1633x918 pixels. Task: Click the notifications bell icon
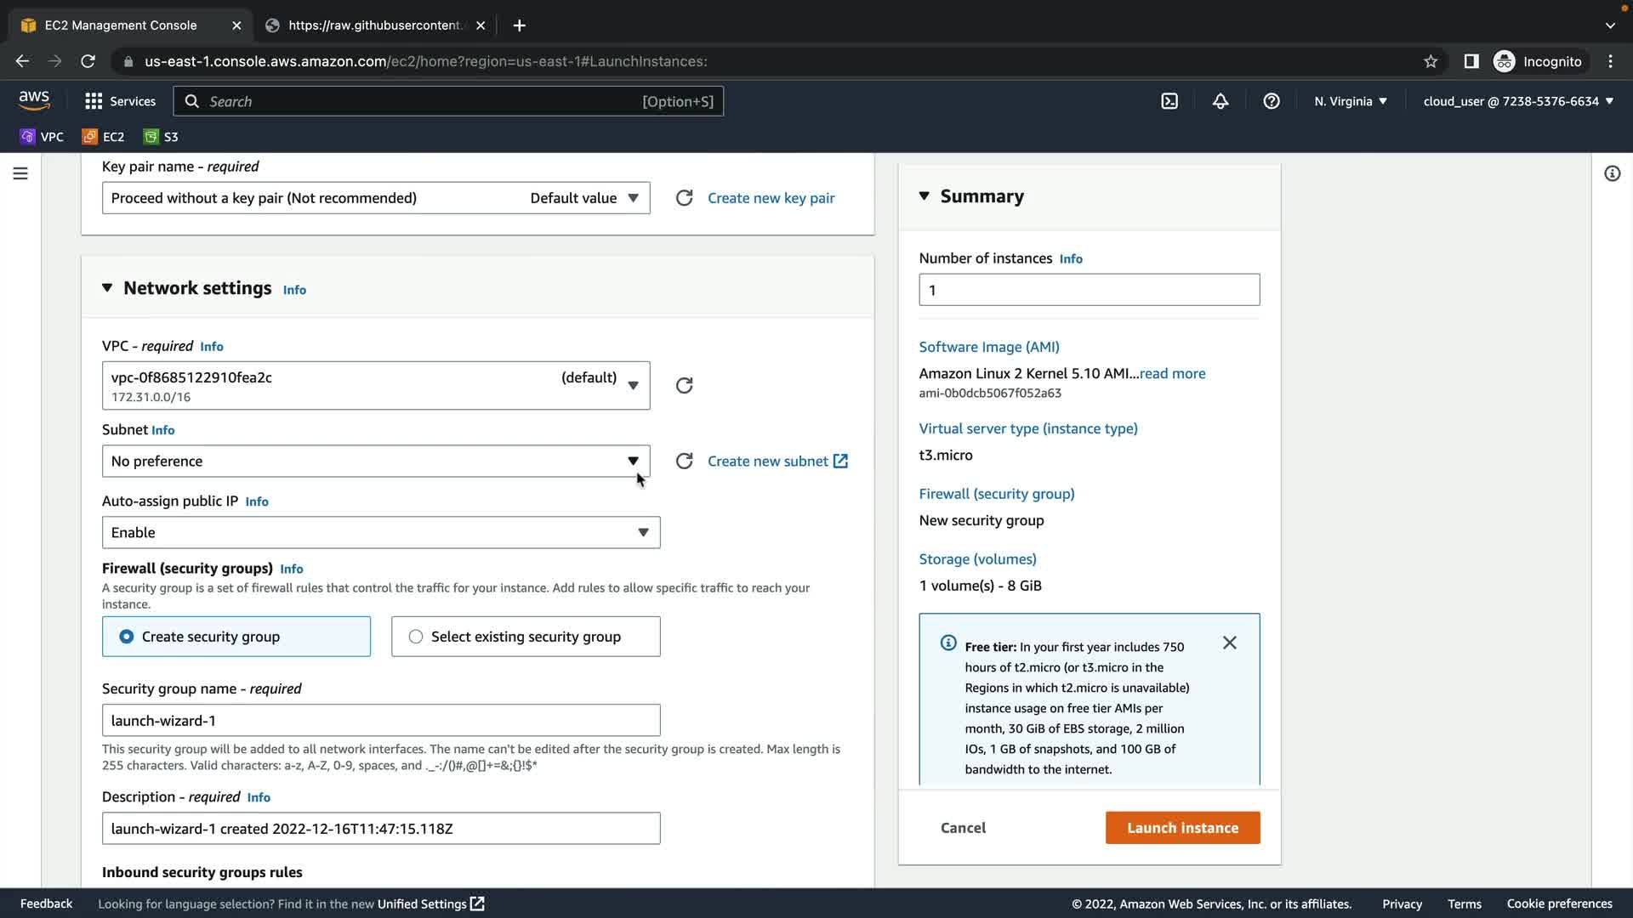(1220, 101)
